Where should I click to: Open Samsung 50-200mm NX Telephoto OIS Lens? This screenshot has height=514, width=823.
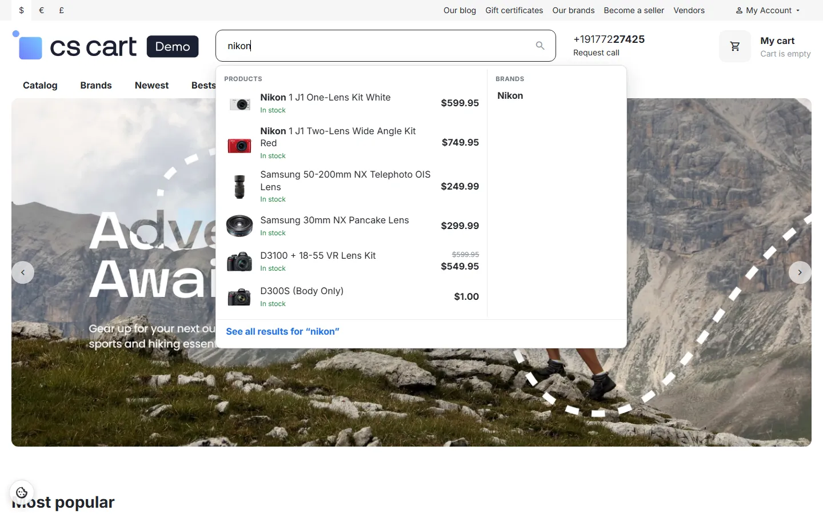pos(345,180)
